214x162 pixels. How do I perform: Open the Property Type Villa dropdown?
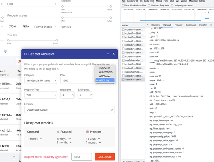[41, 95]
